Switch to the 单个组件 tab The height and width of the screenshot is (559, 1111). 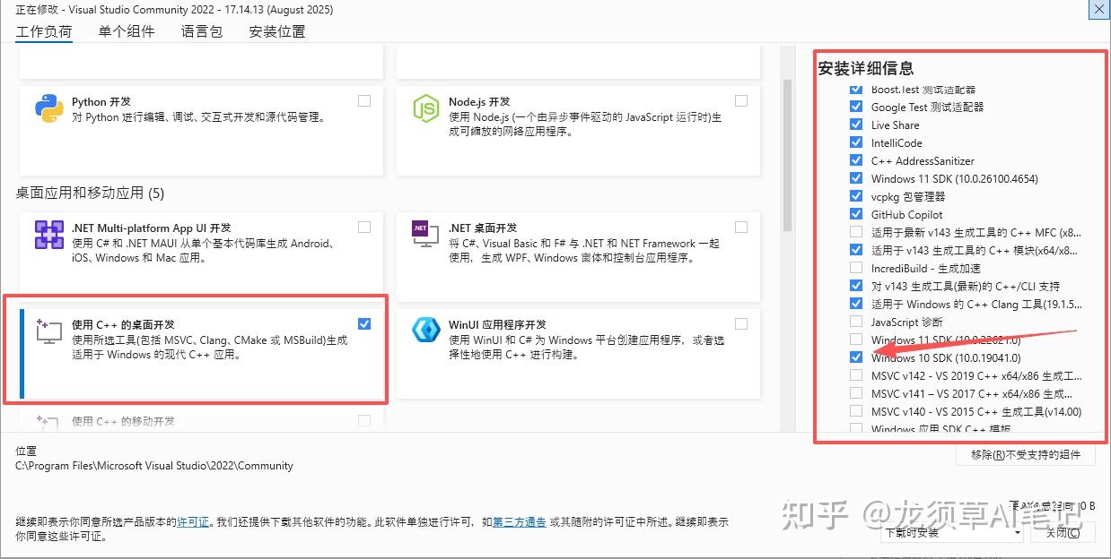[x=127, y=30]
